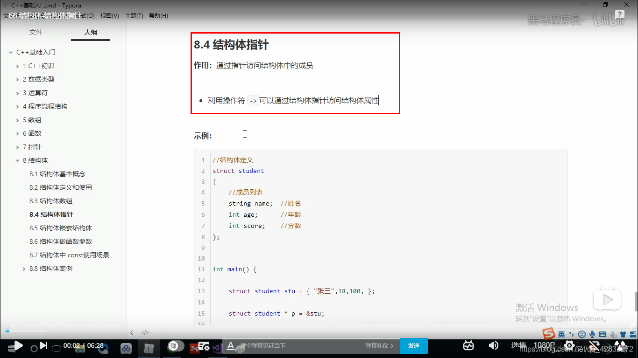Click the bilibili TV icon in player bar
The width and height of the screenshot is (638, 358).
pos(468,345)
